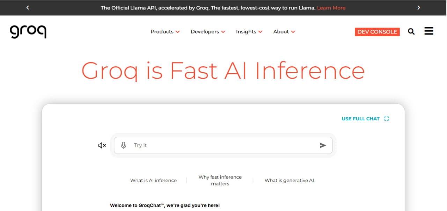Viewport: 447px width, 211px height.
Task: Expand the Developers menu
Action: (208, 32)
